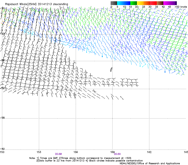Click the brown 35-40 knots legend swatch
Image resolution: width=188 pixels, height=165 pixels.
pos(160,3)
